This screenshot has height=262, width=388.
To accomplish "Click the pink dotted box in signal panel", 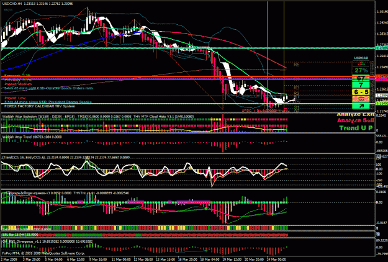I will 361,99.
